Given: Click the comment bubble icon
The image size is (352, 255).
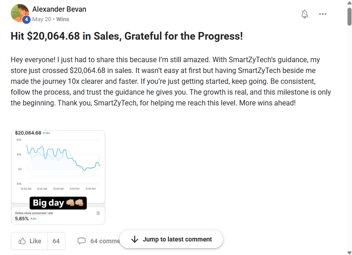Looking at the screenshot, I should tap(82, 241).
